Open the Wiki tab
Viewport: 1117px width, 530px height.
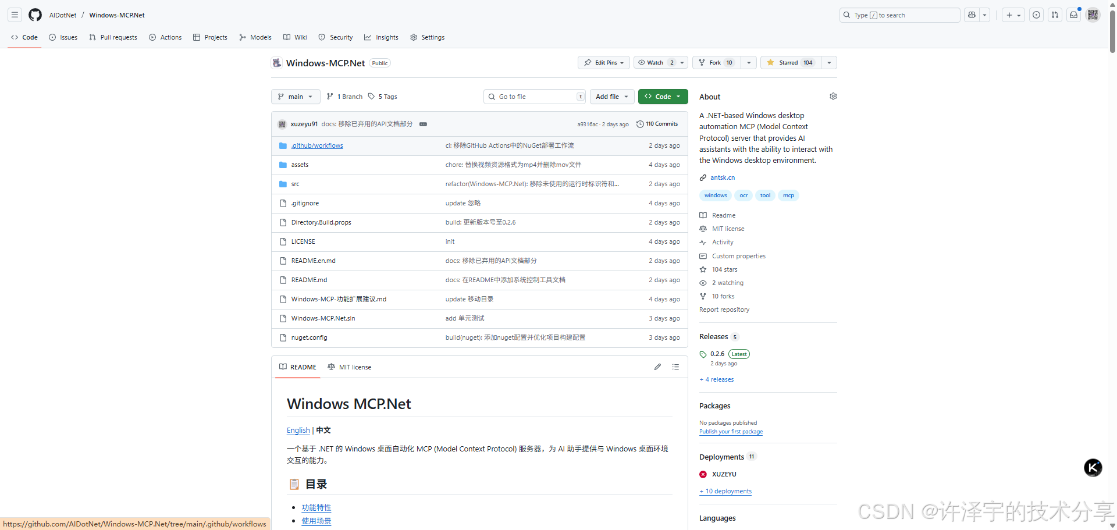[295, 37]
